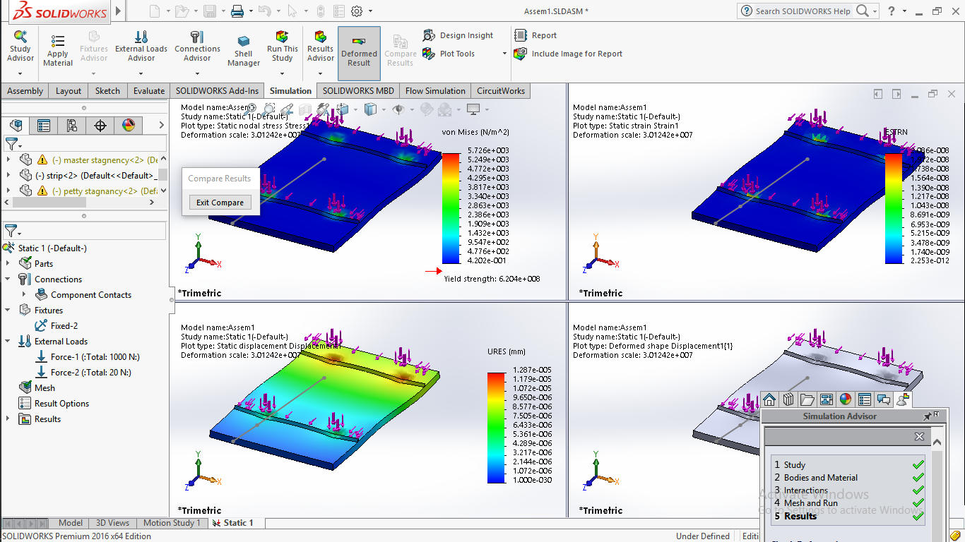The width and height of the screenshot is (965, 542).
Task: Close the Simulation Advisor inner panel
Action: [x=919, y=437]
